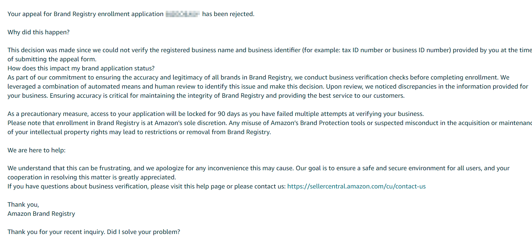Open the sellercentral.amazon.com contact-us link
The height and width of the screenshot is (244, 532).
(356, 186)
